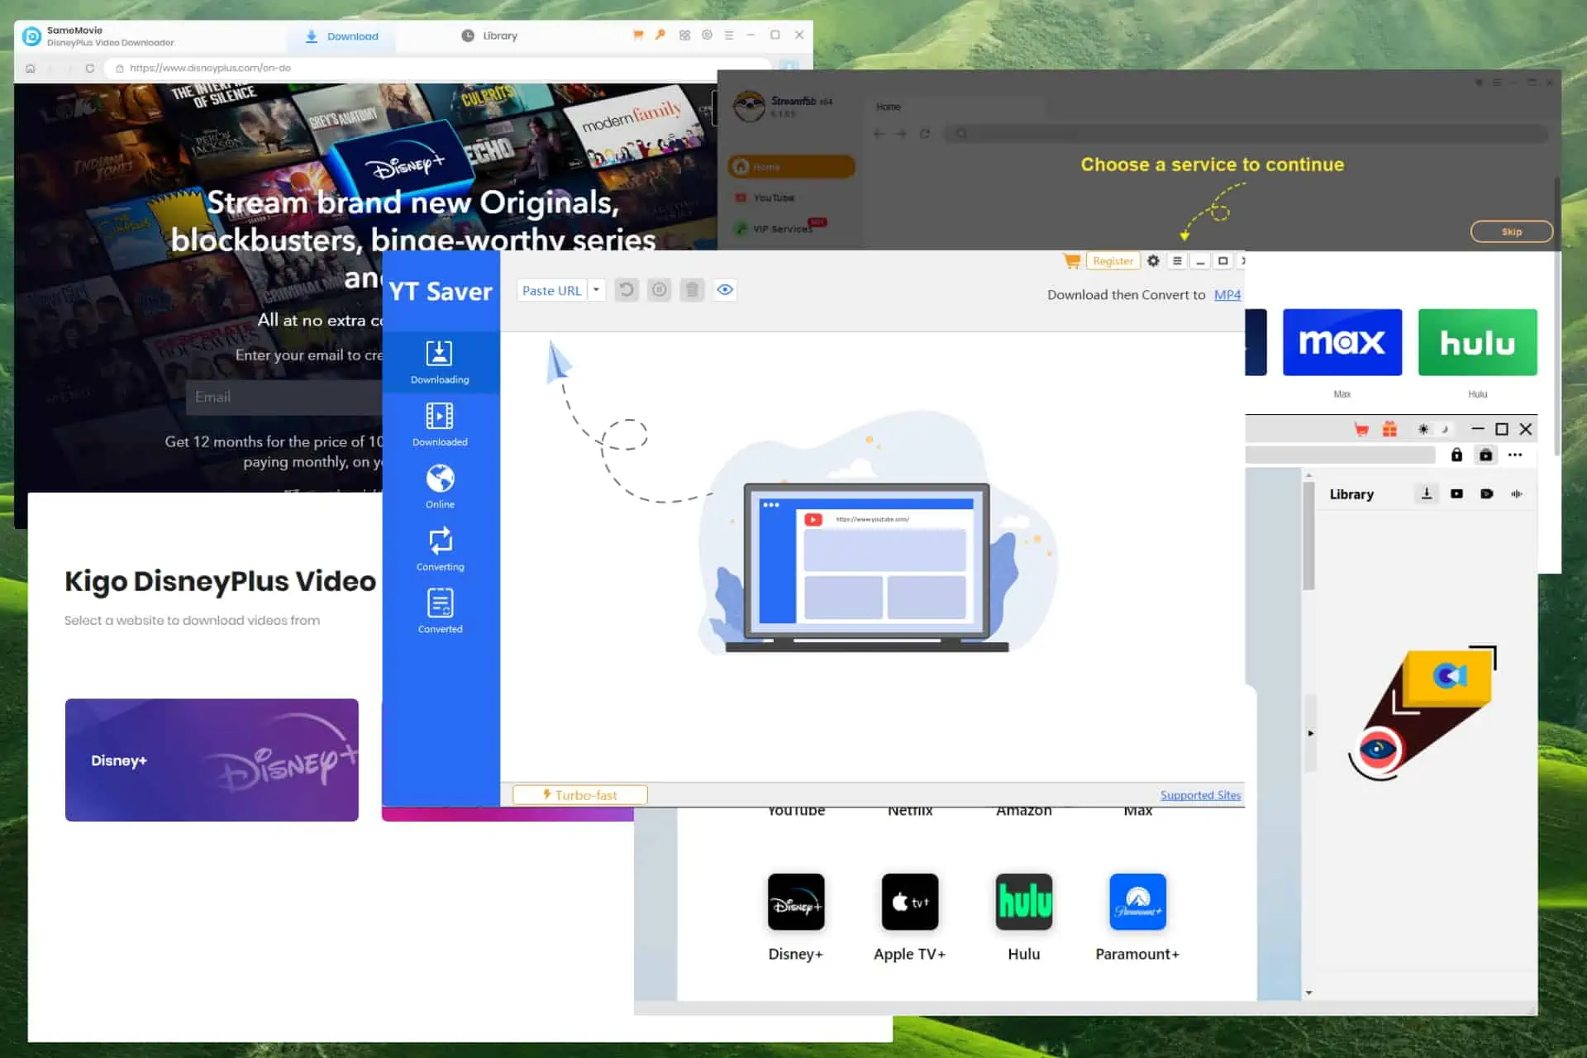Click the SameMovie grid tools icon
The width and height of the screenshot is (1587, 1058).
(x=684, y=35)
